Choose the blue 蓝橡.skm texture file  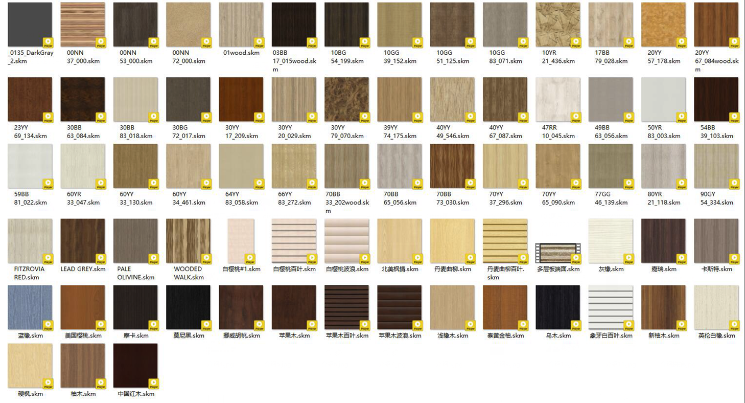[x=30, y=307]
